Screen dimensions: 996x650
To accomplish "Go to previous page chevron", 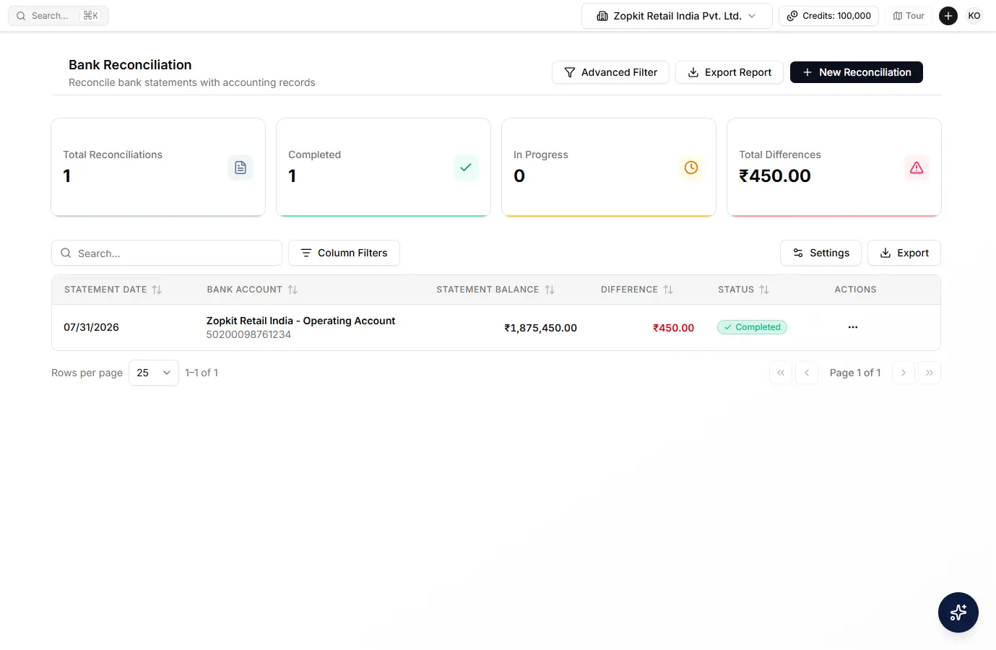I will (807, 373).
